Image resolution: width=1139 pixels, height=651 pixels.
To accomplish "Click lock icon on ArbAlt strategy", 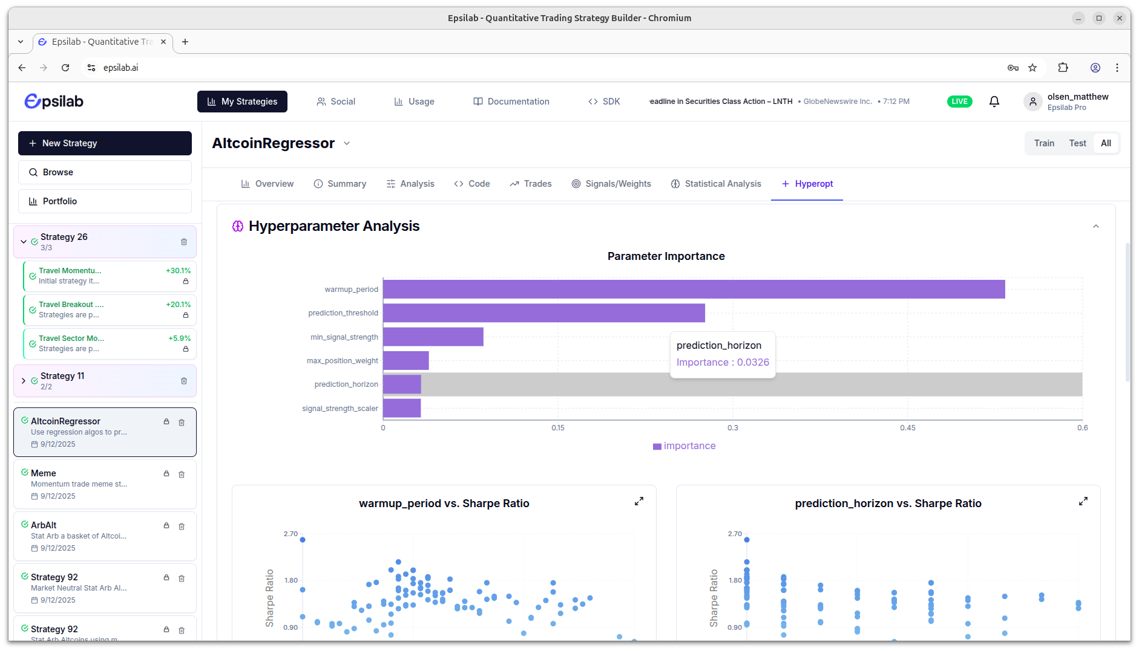I will point(166,526).
